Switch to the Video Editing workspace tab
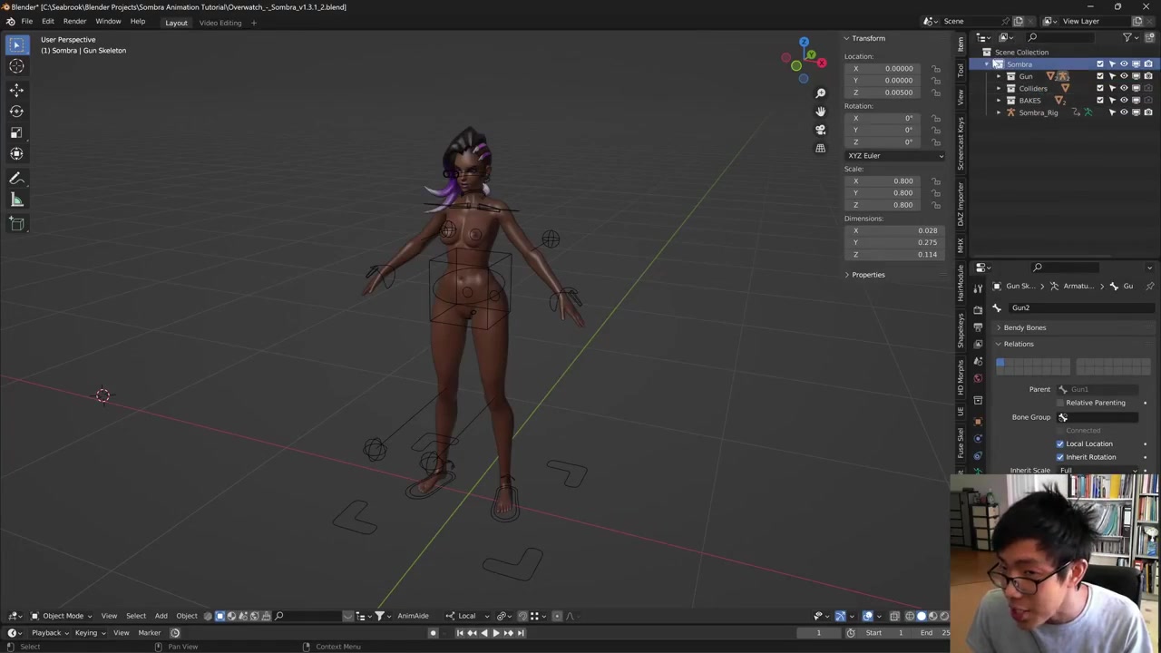 coord(220,23)
